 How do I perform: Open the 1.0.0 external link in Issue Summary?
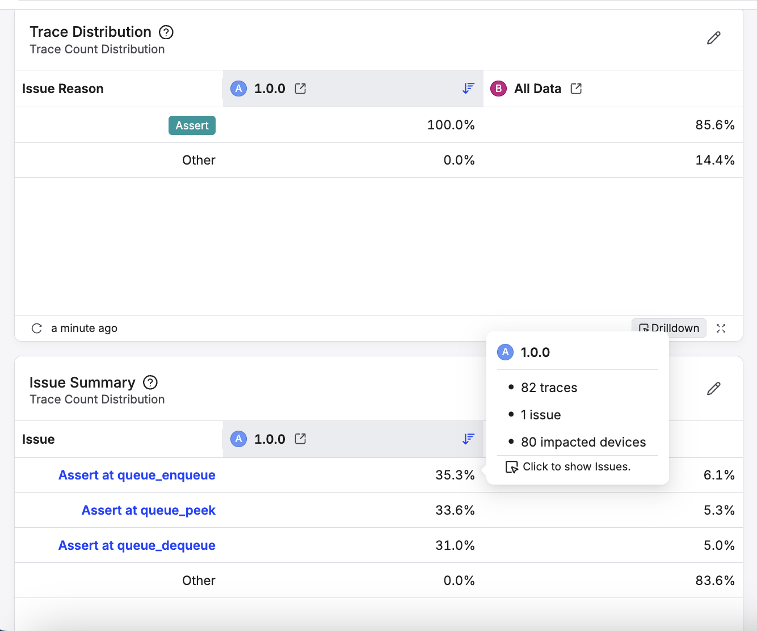pos(300,439)
